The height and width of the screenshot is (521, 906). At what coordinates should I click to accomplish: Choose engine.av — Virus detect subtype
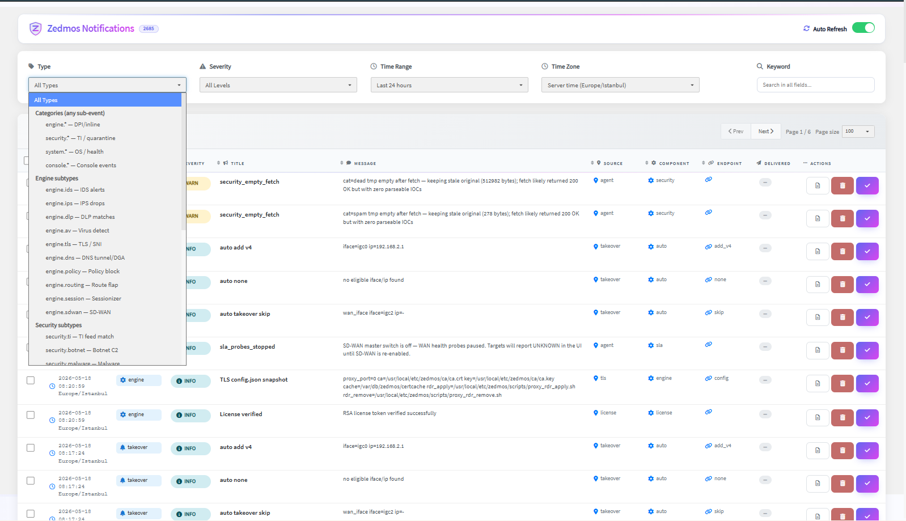(105, 231)
